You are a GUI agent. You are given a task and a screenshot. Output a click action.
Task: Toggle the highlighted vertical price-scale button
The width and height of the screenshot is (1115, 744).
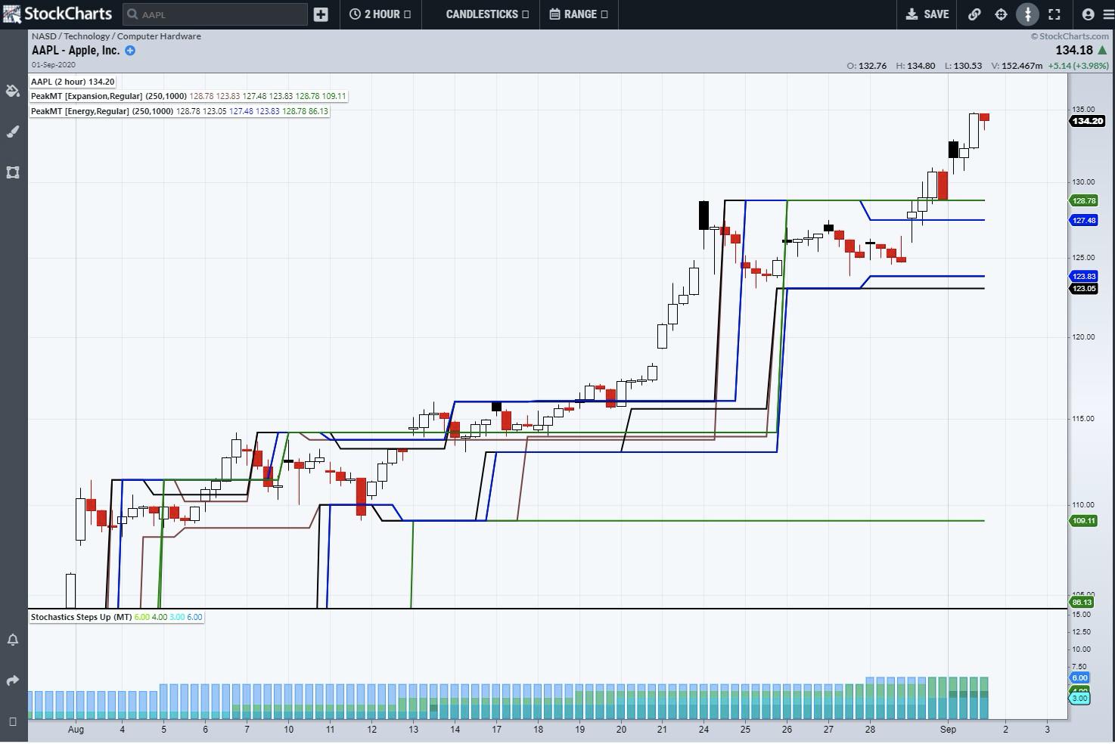tap(1027, 14)
